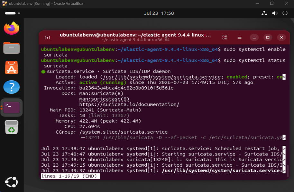Click the 'Tasks: 10 (limit: 13367)' line

pos(94,116)
